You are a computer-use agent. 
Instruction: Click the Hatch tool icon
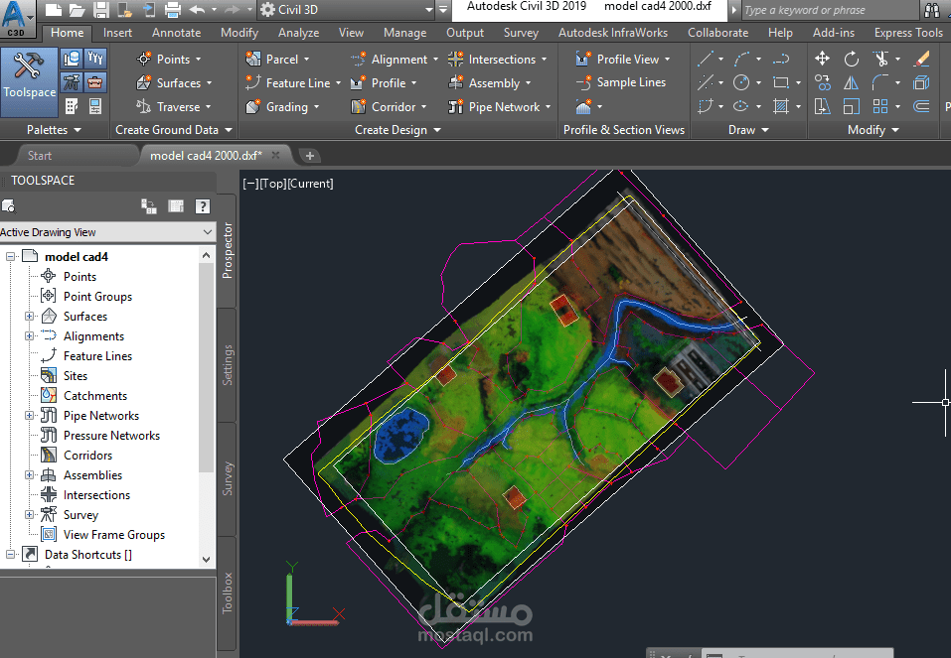[x=780, y=106]
